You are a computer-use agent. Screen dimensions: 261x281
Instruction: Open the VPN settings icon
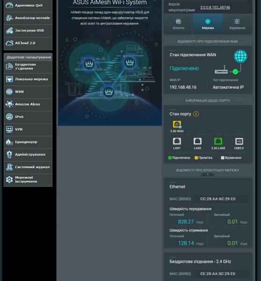point(9,129)
